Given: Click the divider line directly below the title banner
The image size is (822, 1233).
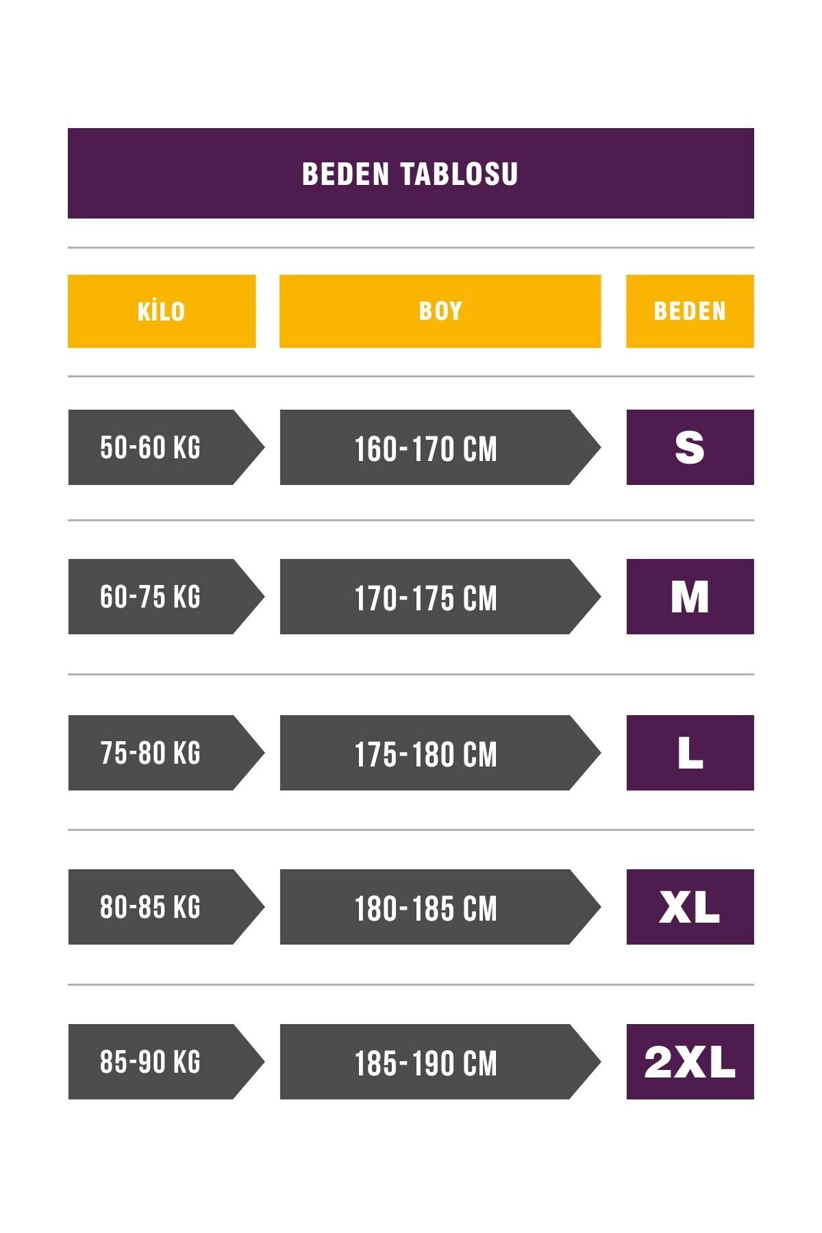Looking at the screenshot, I should (x=410, y=247).
